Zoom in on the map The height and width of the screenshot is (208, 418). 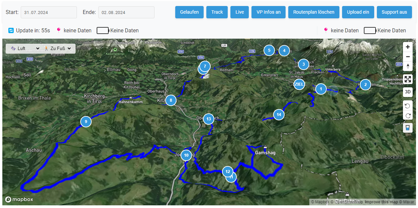point(408,47)
